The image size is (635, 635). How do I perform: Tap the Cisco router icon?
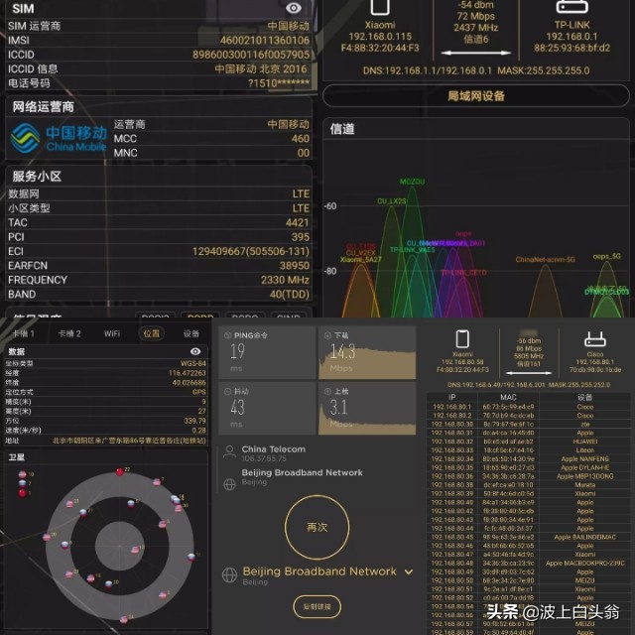(595, 339)
